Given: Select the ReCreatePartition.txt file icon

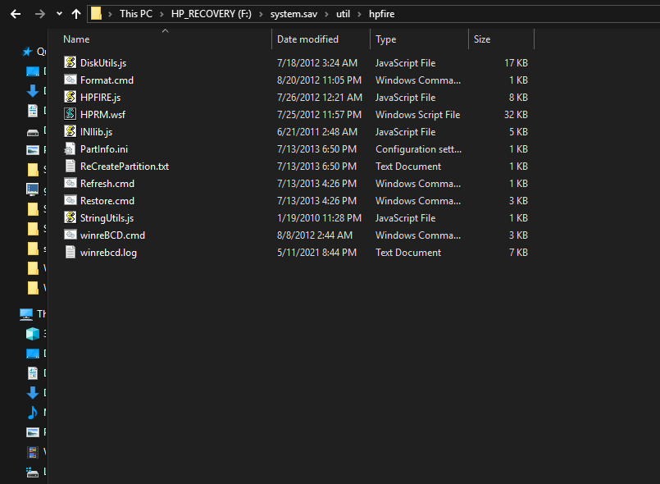Looking at the screenshot, I should (x=71, y=166).
